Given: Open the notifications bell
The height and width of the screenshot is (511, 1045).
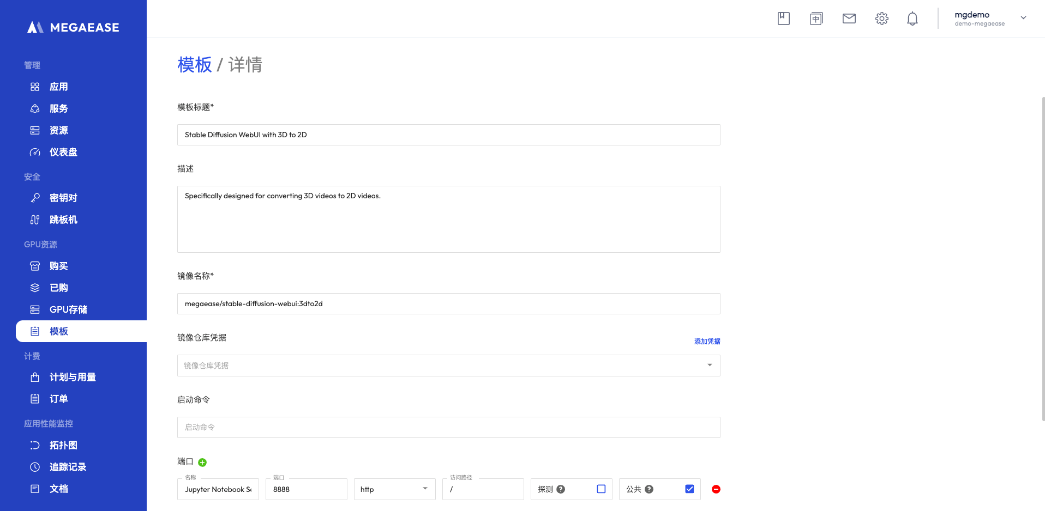Looking at the screenshot, I should click(x=912, y=19).
